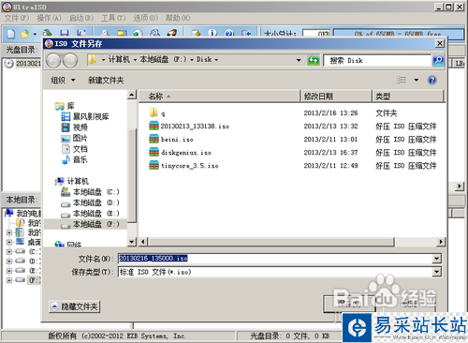Click 本地磁盘 (F:) in address breadcrumb
The image size is (468, 343).
coord(163,59)
